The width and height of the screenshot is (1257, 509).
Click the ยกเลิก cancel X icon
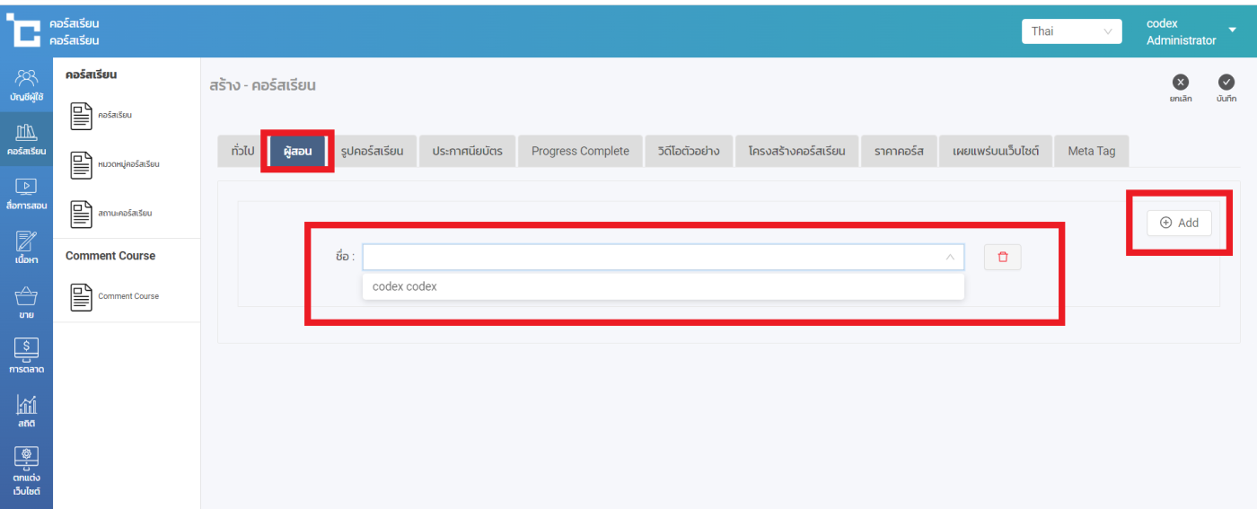[1181, 83]
